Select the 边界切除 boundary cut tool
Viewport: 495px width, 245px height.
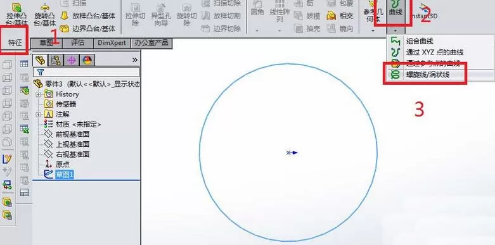[x=221, y=28]
